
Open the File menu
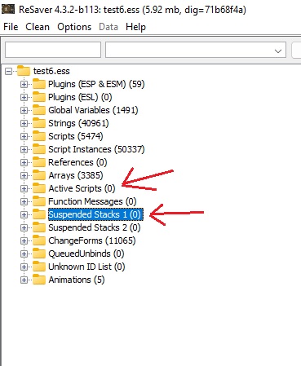(11, 27)
